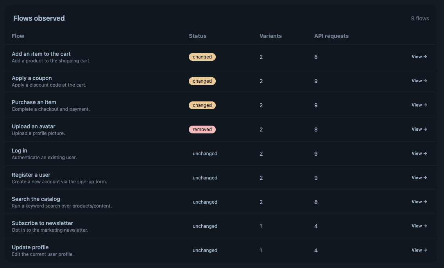Select the Flow column header
The height and width of the screenshot is (268, 444).
pyautogui.click(x=18, y=36)
